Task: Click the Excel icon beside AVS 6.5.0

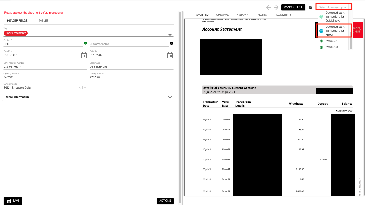Action: pyautogui.click(x=321, y=47)
